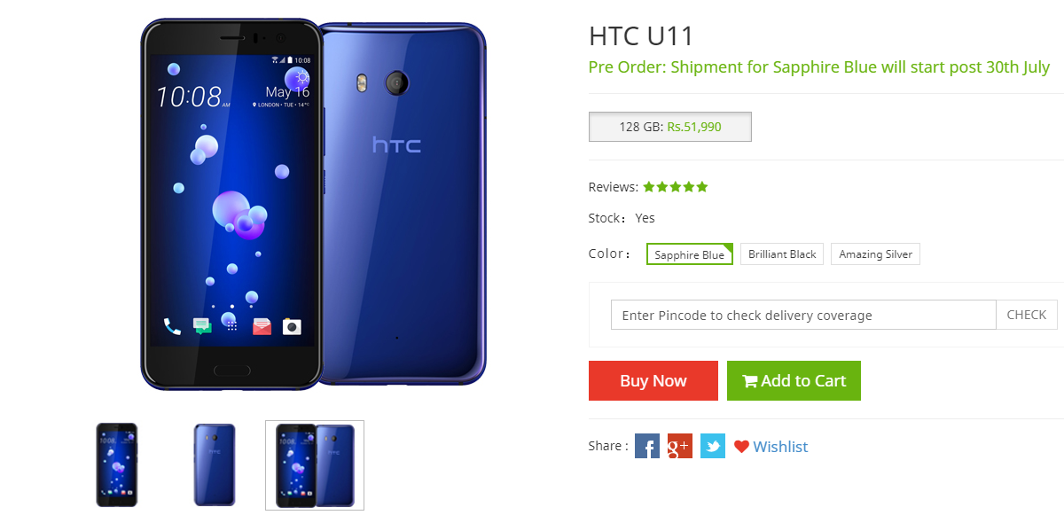Pick the Amazing Silver color option

pos(876,254)
